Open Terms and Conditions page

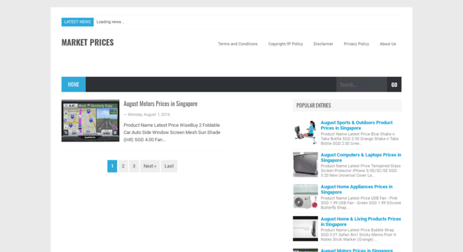[x=238, y=44]
